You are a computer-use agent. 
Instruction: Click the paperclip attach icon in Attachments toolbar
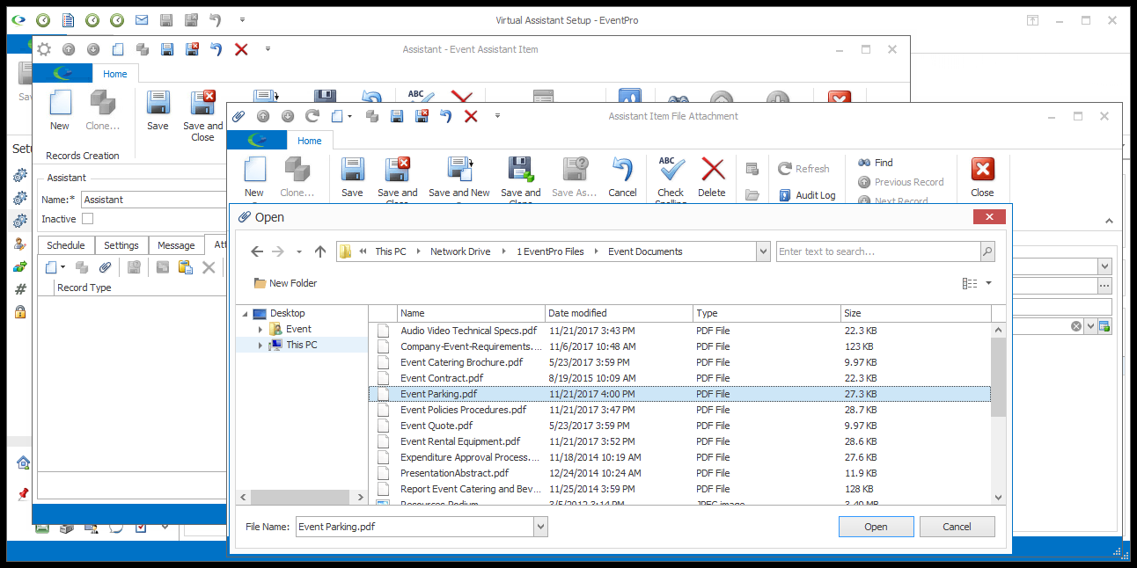point(105,267)
